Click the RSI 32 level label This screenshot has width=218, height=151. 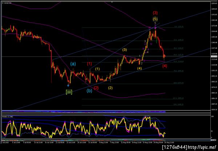(x=212, y=131)
